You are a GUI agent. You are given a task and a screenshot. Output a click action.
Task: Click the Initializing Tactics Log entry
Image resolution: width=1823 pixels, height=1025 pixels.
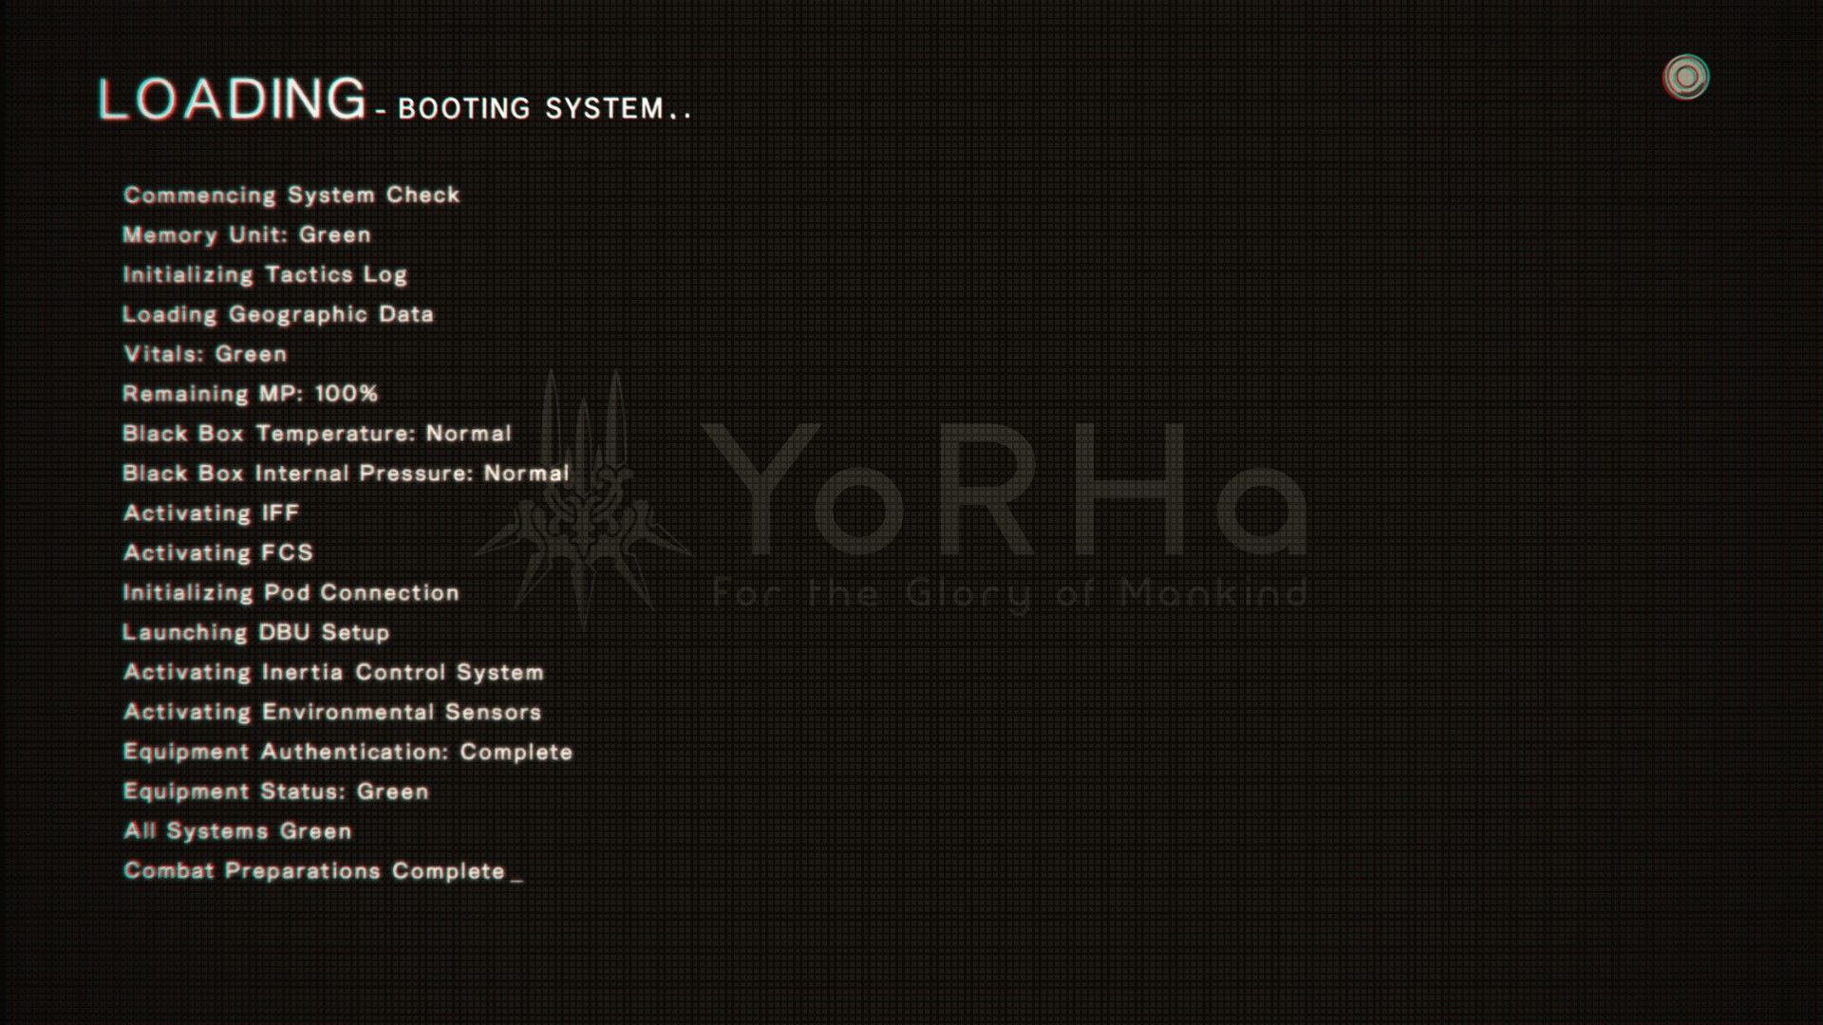(x=265, y=274)
